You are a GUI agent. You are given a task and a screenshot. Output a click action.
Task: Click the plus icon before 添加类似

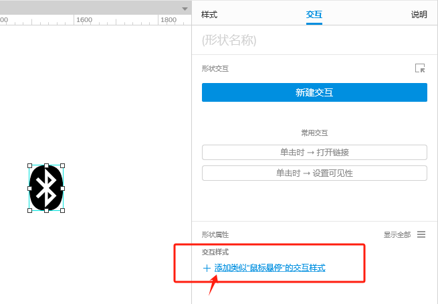207,269
